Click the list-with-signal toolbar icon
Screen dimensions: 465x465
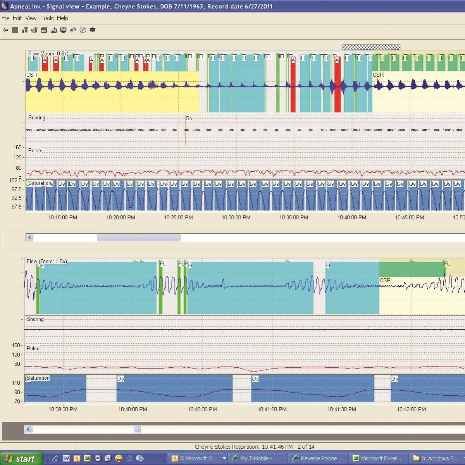pos(73,30)
